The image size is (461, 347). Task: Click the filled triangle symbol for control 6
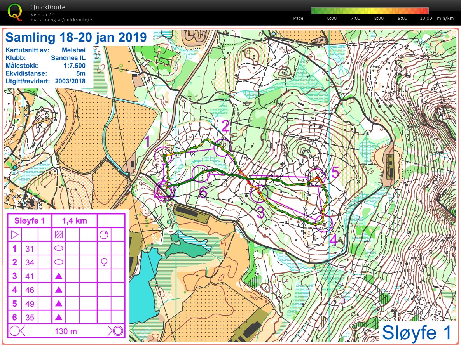[59, 317]
